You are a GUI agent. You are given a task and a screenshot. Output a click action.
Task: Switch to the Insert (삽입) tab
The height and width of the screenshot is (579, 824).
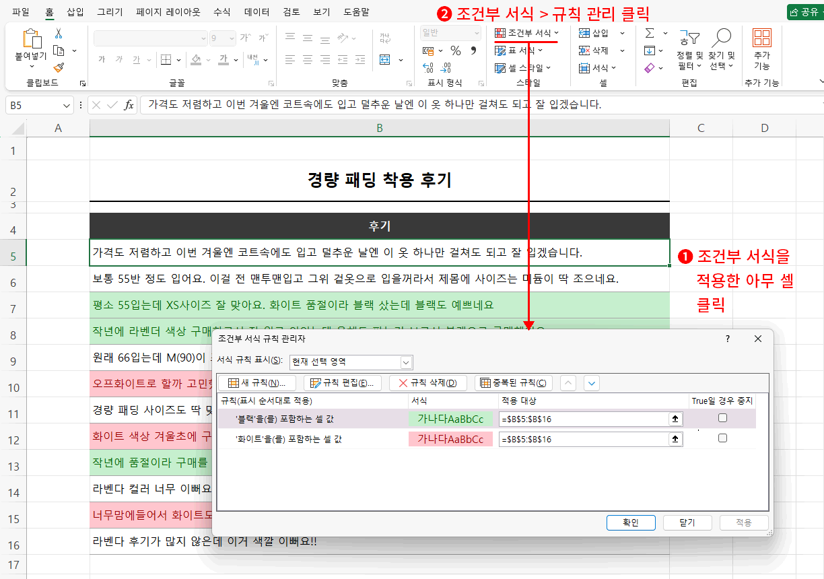[76, 11]
